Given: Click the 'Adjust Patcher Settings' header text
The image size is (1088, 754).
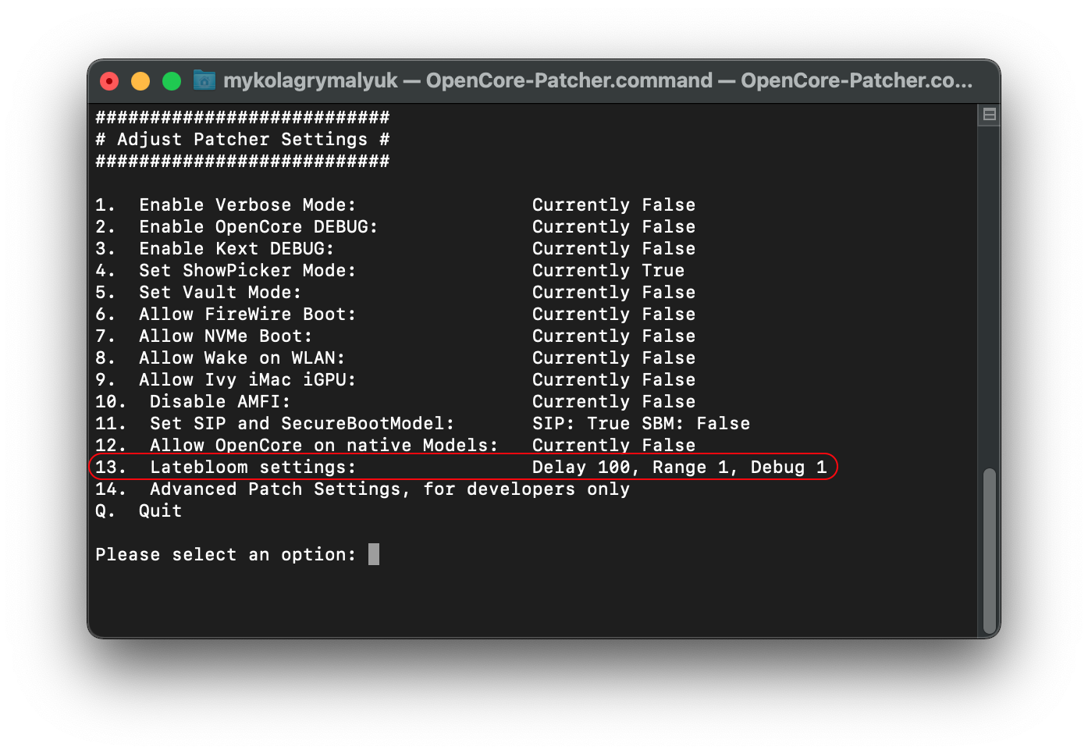Looking at the screenshot, I should click(242, 140).
